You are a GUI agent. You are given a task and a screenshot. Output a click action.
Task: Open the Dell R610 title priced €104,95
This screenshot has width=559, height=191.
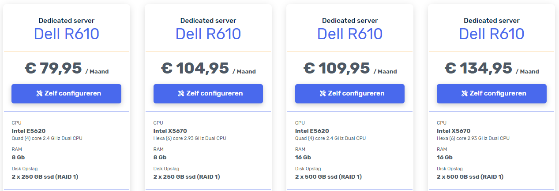point(208,34)
